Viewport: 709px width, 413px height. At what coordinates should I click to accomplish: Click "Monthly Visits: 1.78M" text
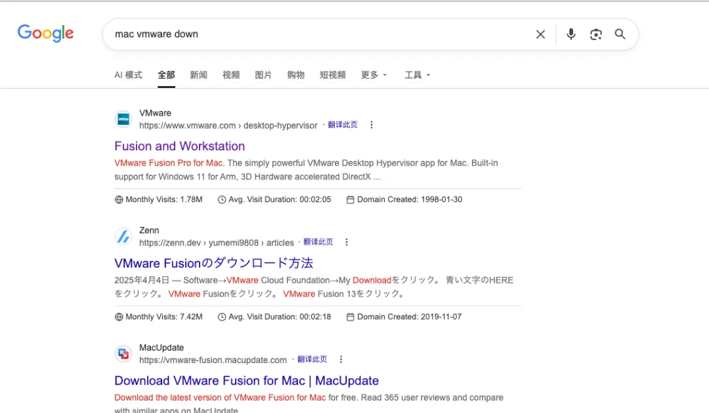point(164,200)
